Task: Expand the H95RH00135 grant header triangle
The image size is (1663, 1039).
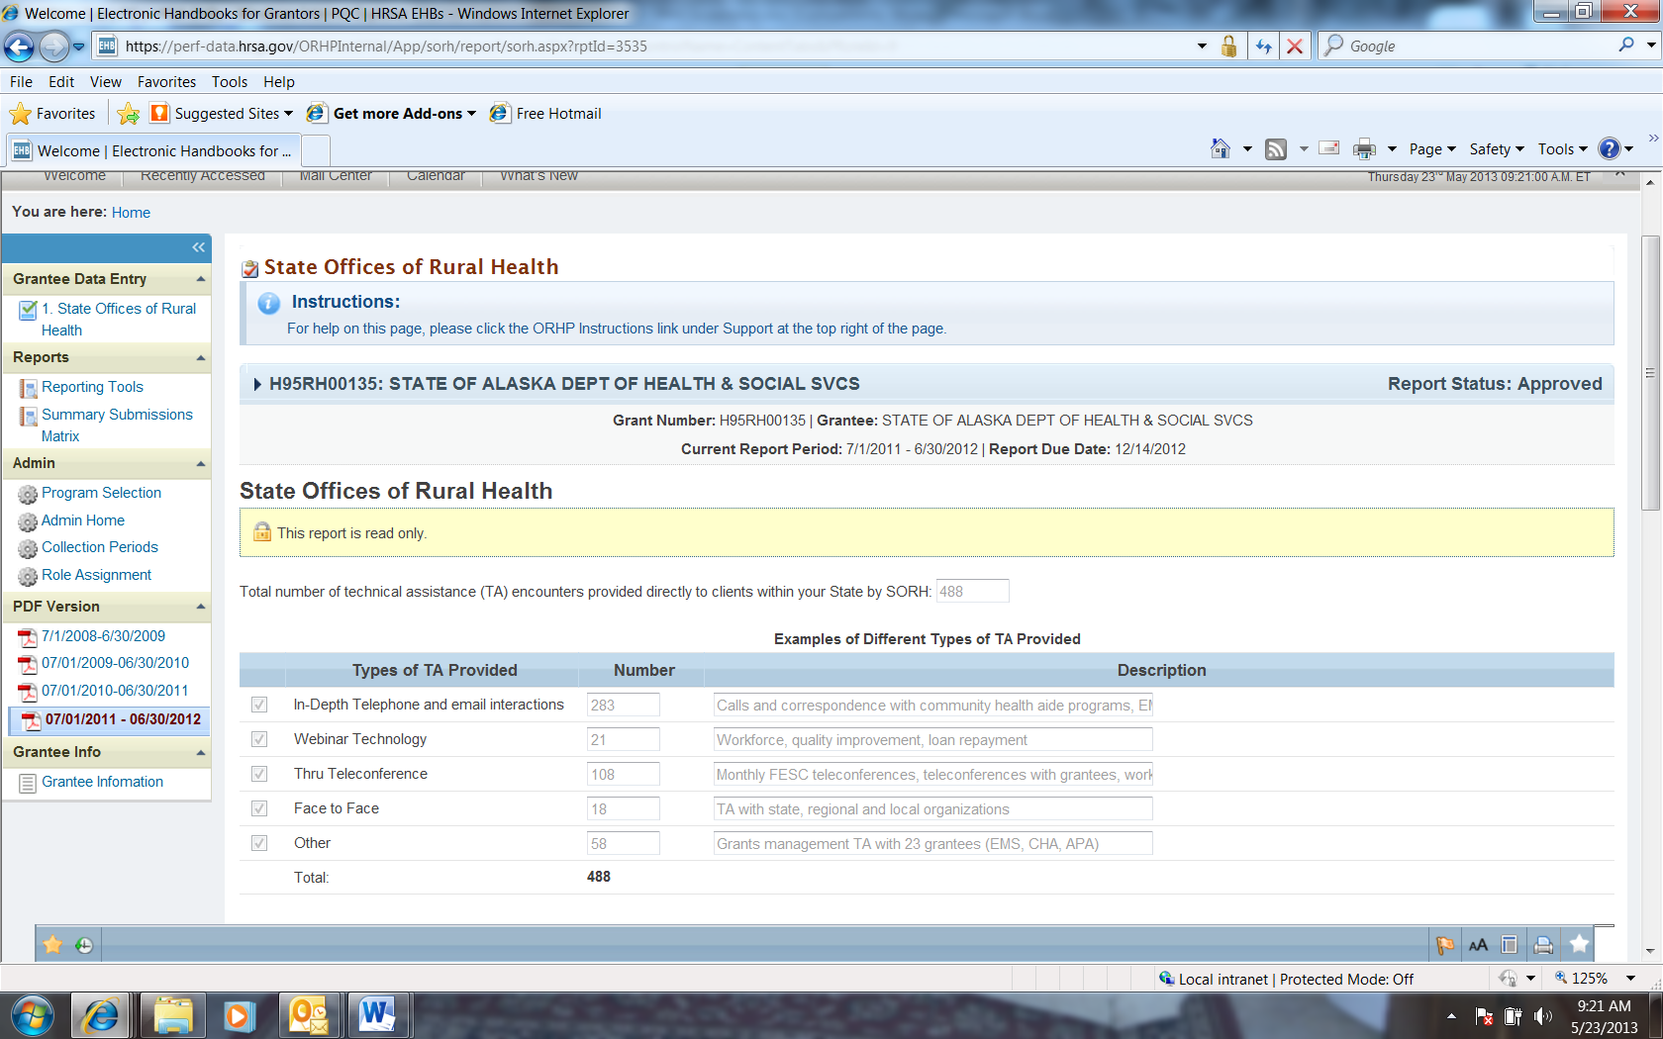Action: click(257, 384)
